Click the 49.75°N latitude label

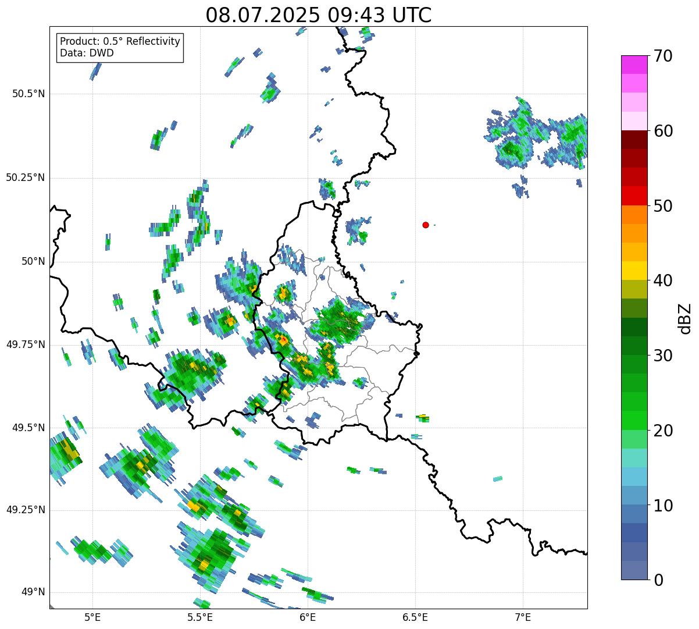point(26,344)
